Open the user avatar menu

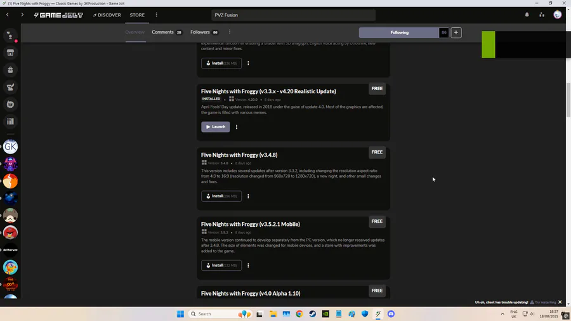point(558,15)
